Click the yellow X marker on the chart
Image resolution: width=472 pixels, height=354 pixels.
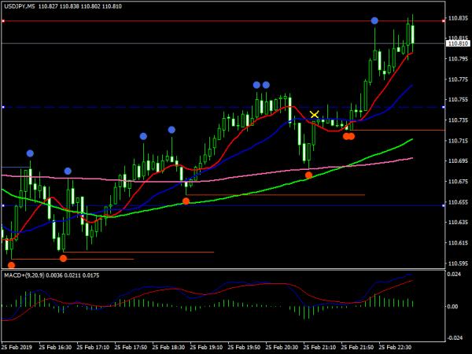pyautogui.click(x=314, y=114)
